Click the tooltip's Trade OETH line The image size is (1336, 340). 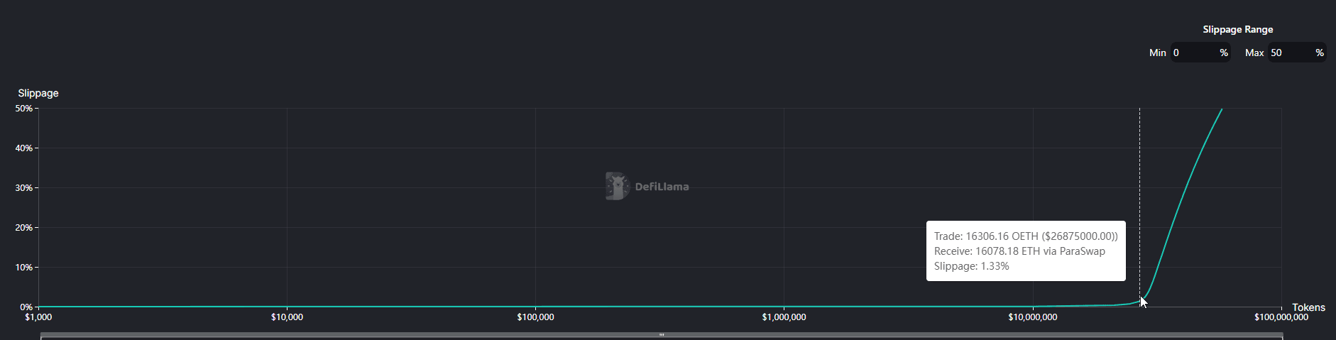tap(1025, 236)
